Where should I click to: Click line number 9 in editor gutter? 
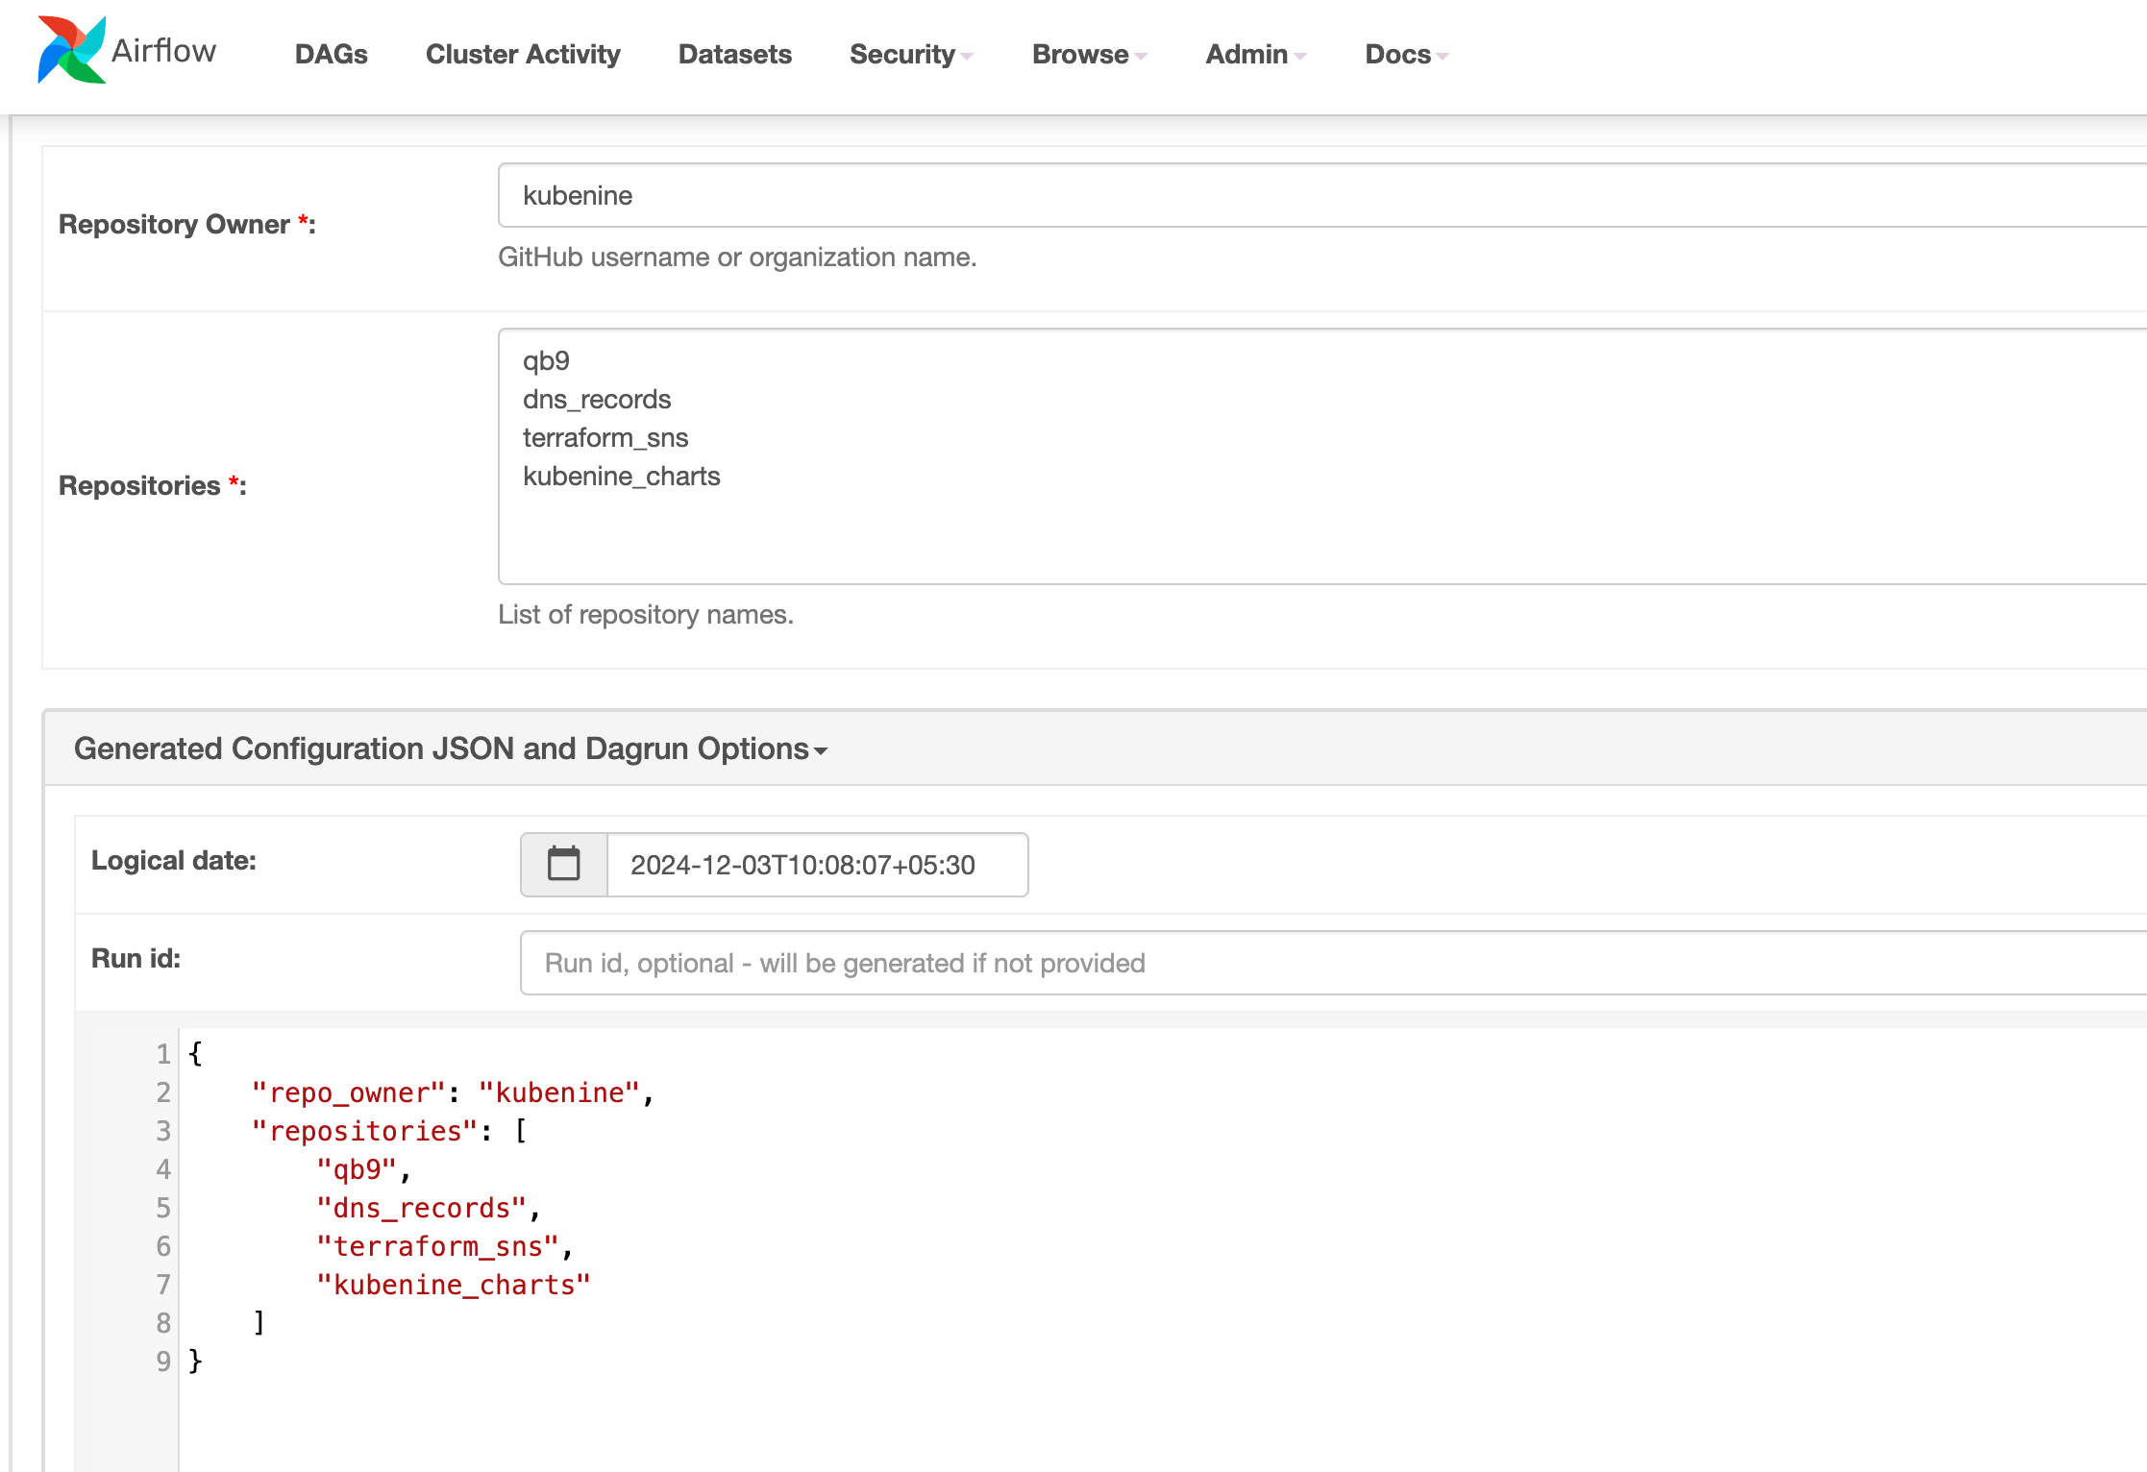pos(162,1362)
